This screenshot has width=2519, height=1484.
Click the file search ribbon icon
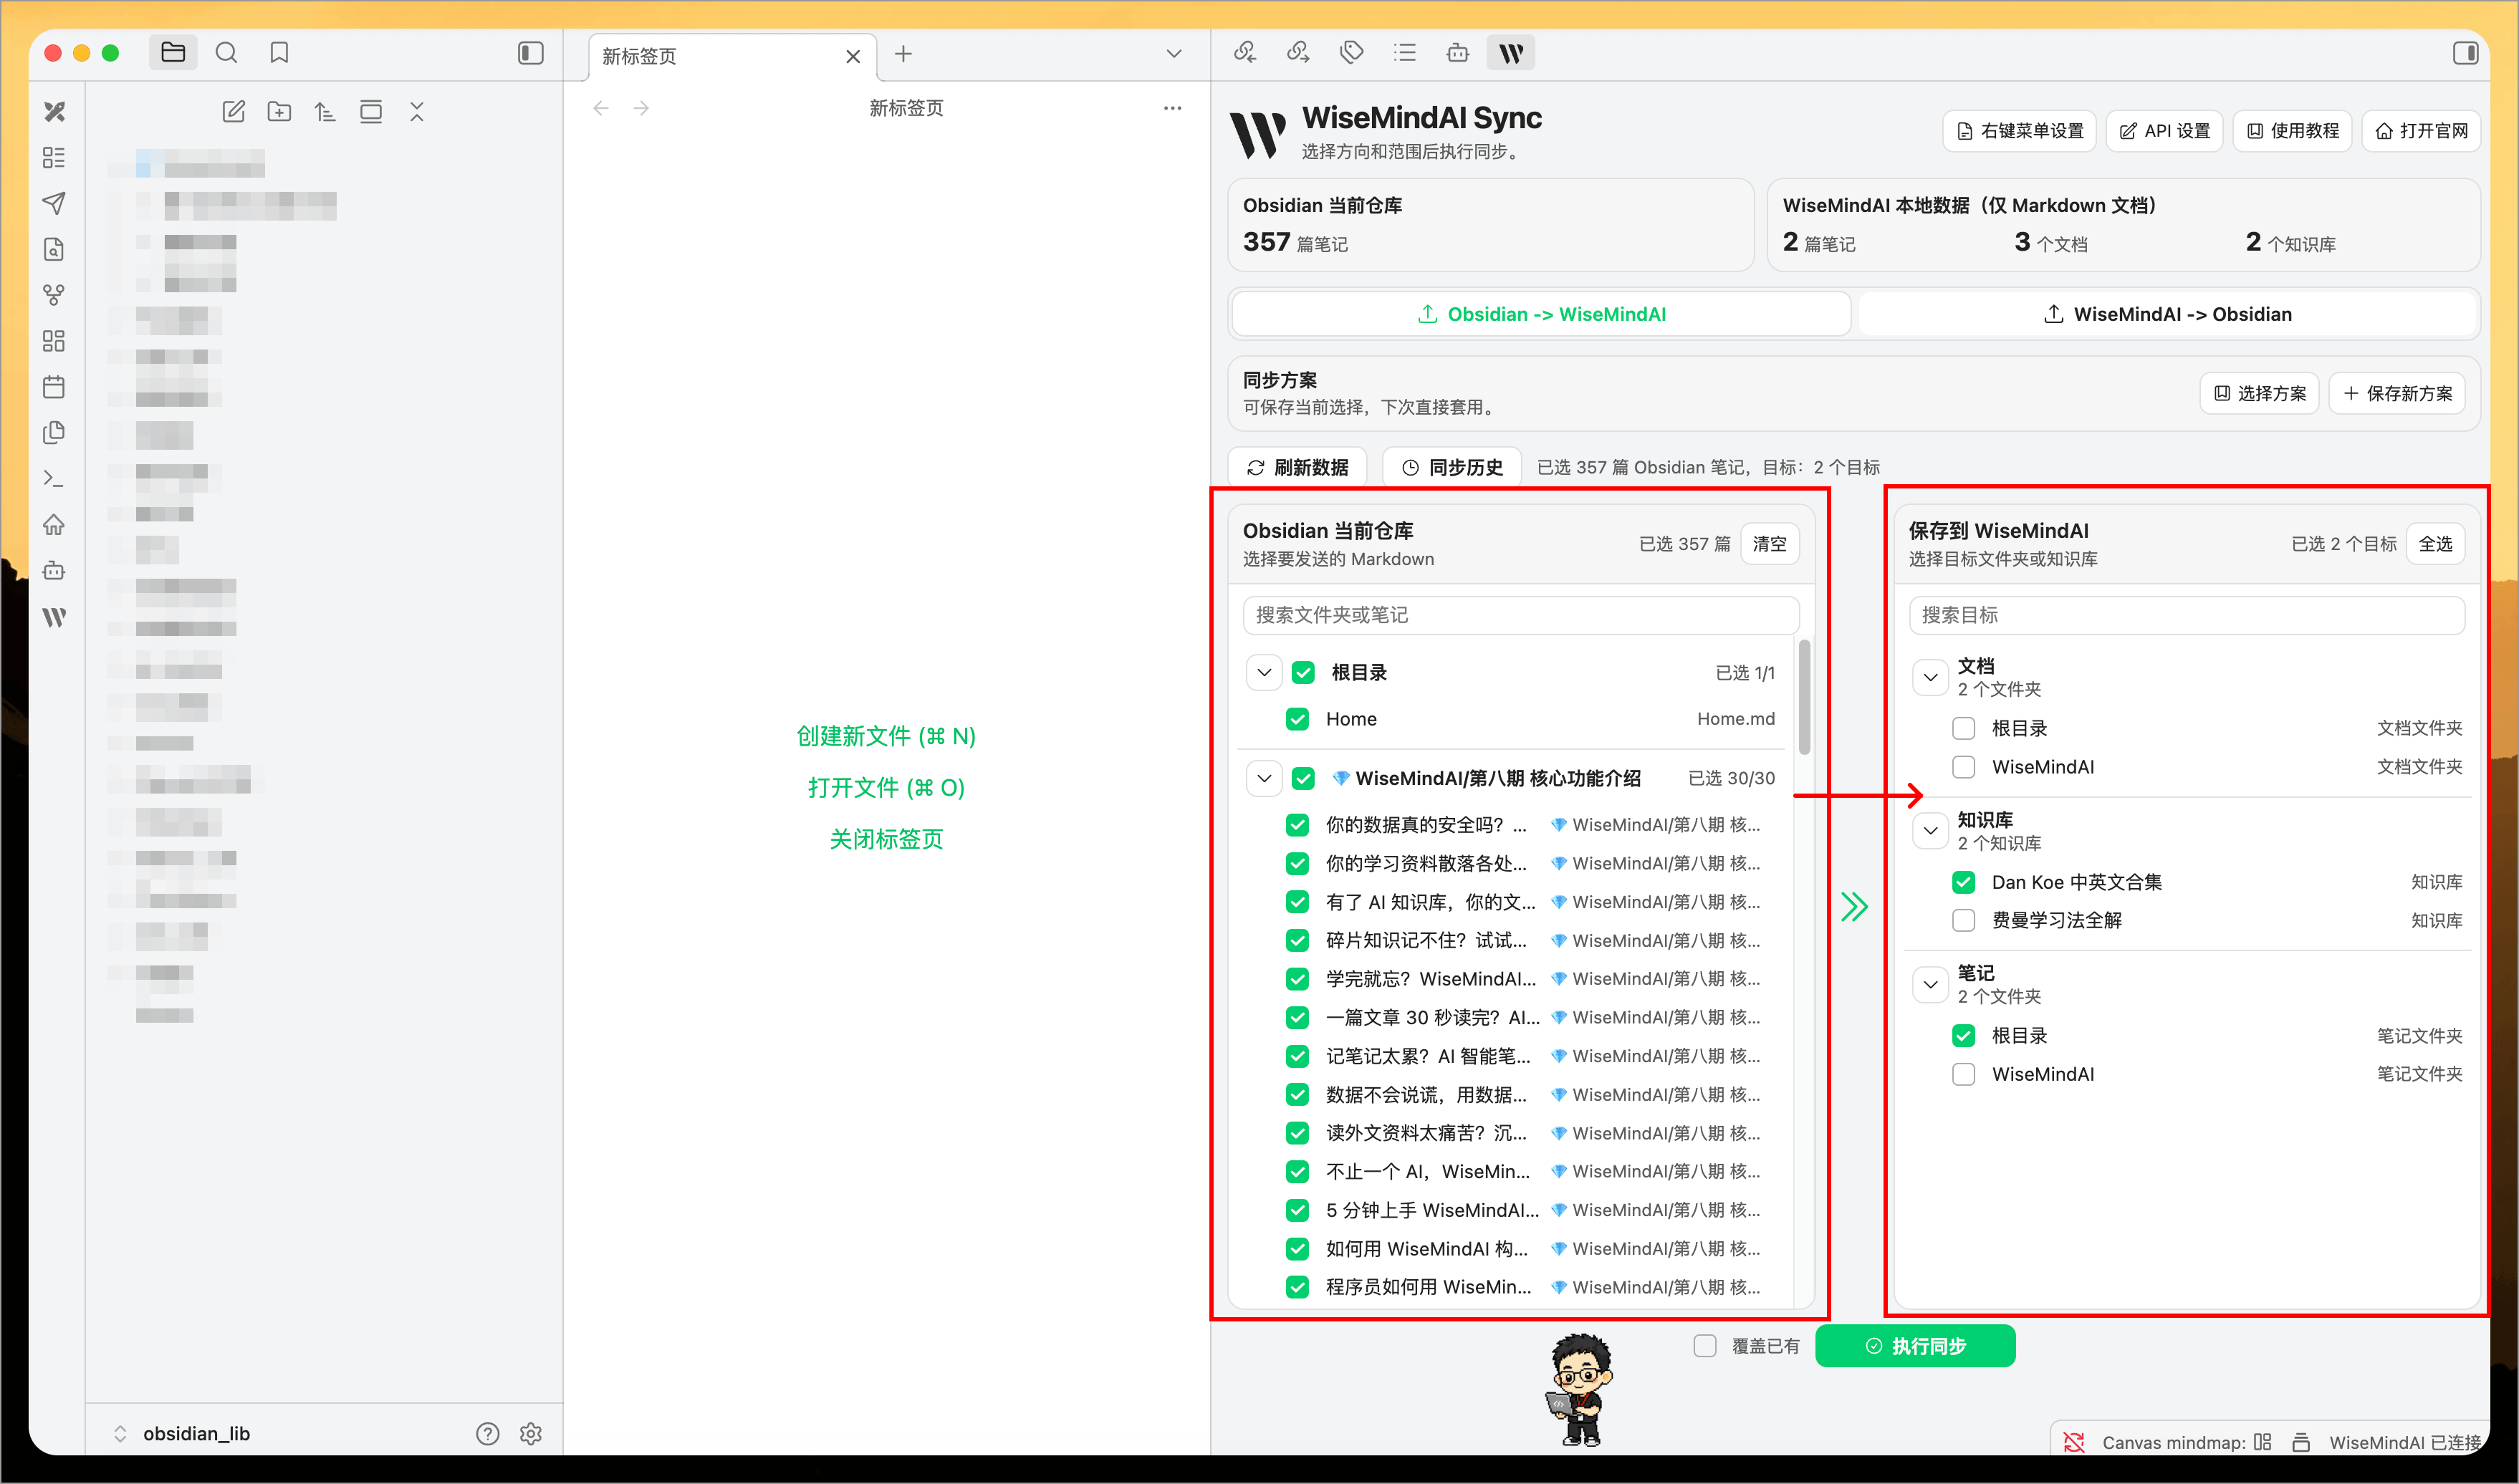[x=54, y=249]
